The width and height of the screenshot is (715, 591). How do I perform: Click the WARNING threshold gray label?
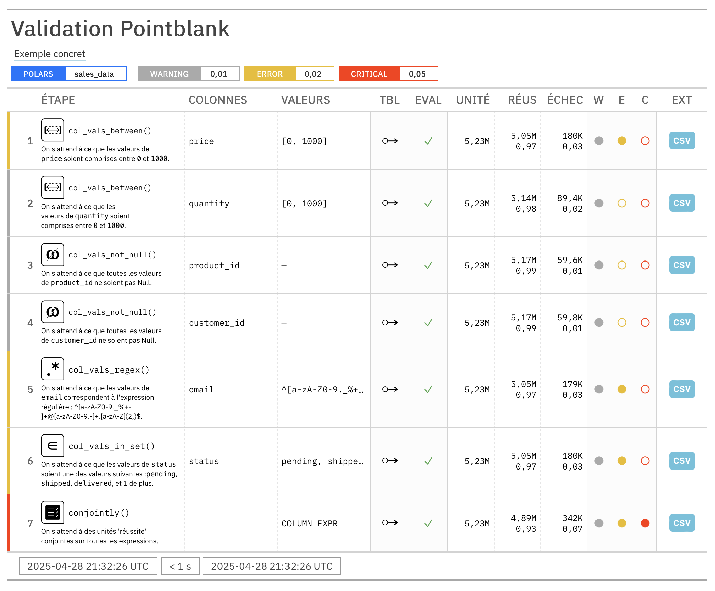coord(169,74)
